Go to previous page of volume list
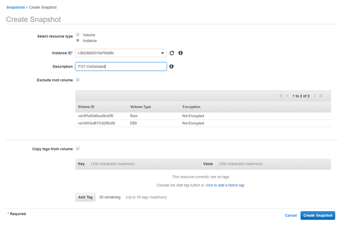The height and width of the screenshot is (230, 354). (x=288, y=96)
